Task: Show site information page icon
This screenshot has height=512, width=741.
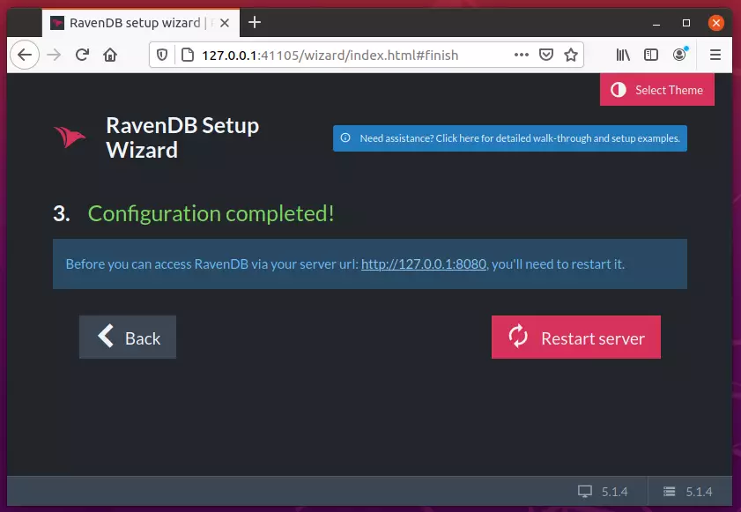Action: click(188, 55)
